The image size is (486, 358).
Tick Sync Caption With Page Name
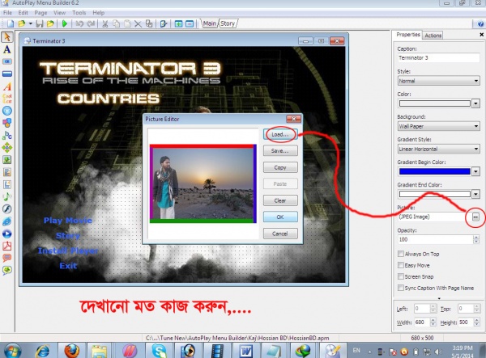pos(401,288)
